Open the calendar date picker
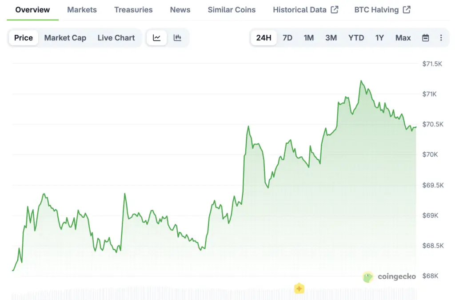 [425, 38]
